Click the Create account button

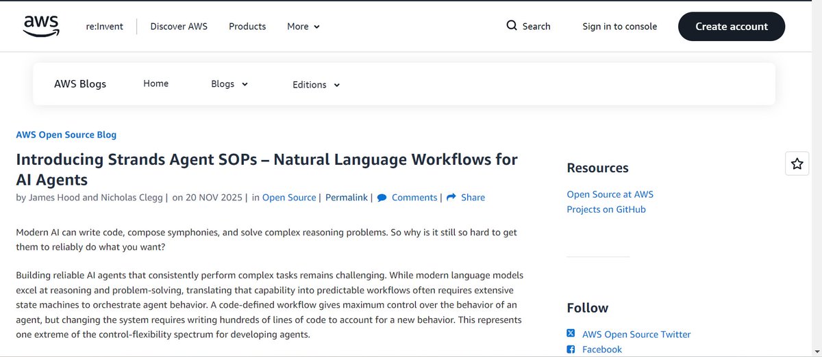pos(732,27)
